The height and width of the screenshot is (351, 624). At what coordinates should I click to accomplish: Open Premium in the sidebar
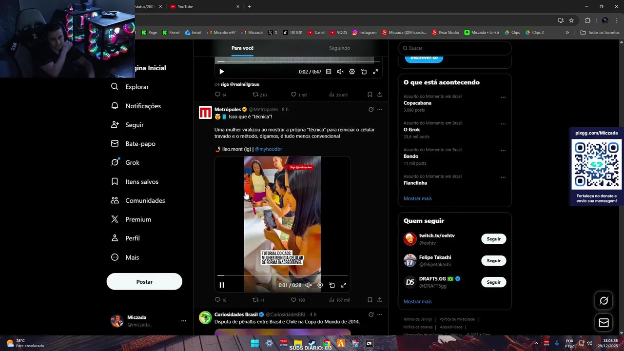(131, 219)
